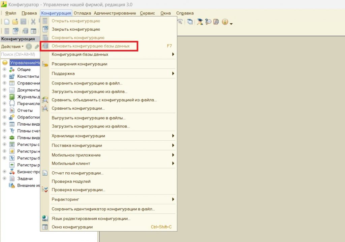This screenshot has height=242, width=345.
Task: Click the Cut scissors toolbar icon
Action: 33,22
